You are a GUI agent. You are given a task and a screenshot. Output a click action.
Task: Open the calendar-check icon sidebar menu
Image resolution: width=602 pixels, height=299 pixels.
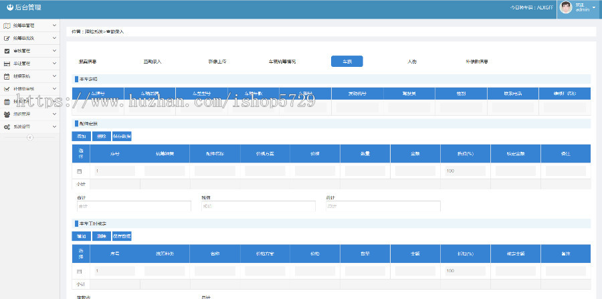(x=7, y=76)
